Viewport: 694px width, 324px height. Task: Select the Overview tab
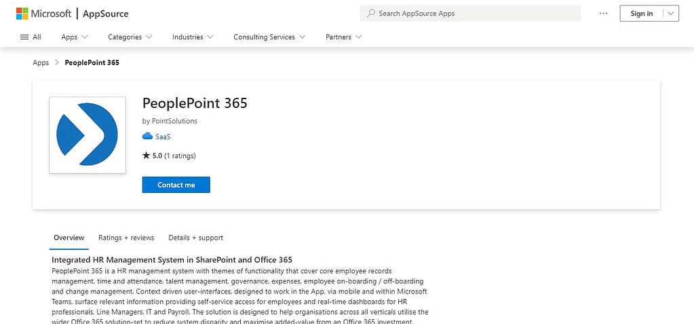pos(69,238)
